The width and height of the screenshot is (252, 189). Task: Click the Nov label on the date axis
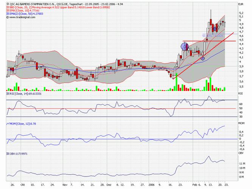click(x=65, y=185)
